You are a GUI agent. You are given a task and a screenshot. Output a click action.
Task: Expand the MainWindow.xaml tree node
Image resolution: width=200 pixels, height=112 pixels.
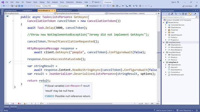[x=166, y=75]
